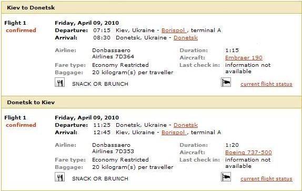Click the meal icon for Kiev to Donetsk flight
The image size is (302, 191).
(x=59, y=82)
